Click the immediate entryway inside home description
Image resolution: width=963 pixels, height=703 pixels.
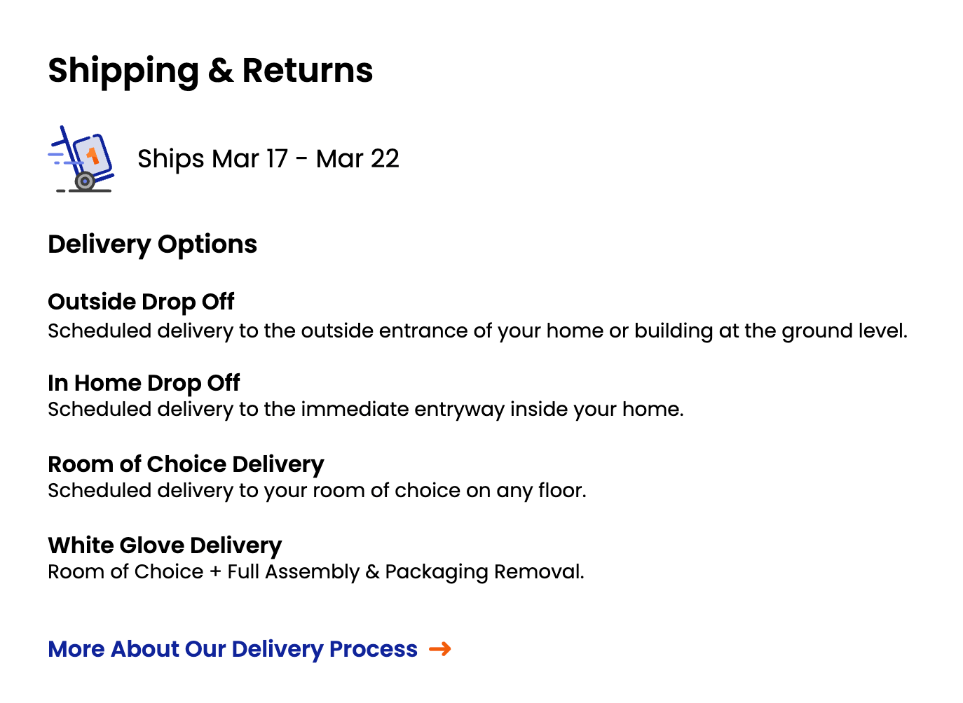pos(365,409)
